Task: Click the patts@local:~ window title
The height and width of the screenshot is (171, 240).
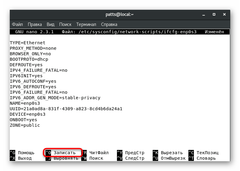Action: pyautogui.click(x=119, y=14)
